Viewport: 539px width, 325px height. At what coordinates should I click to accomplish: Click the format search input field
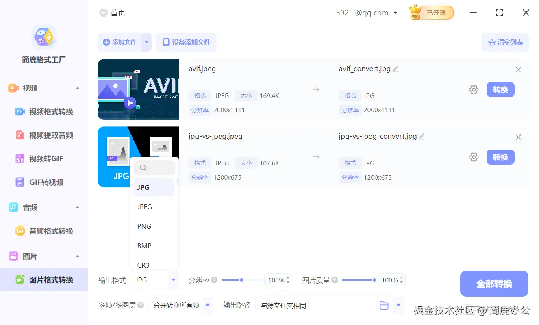pyautogui.click(x=154, y=167)
